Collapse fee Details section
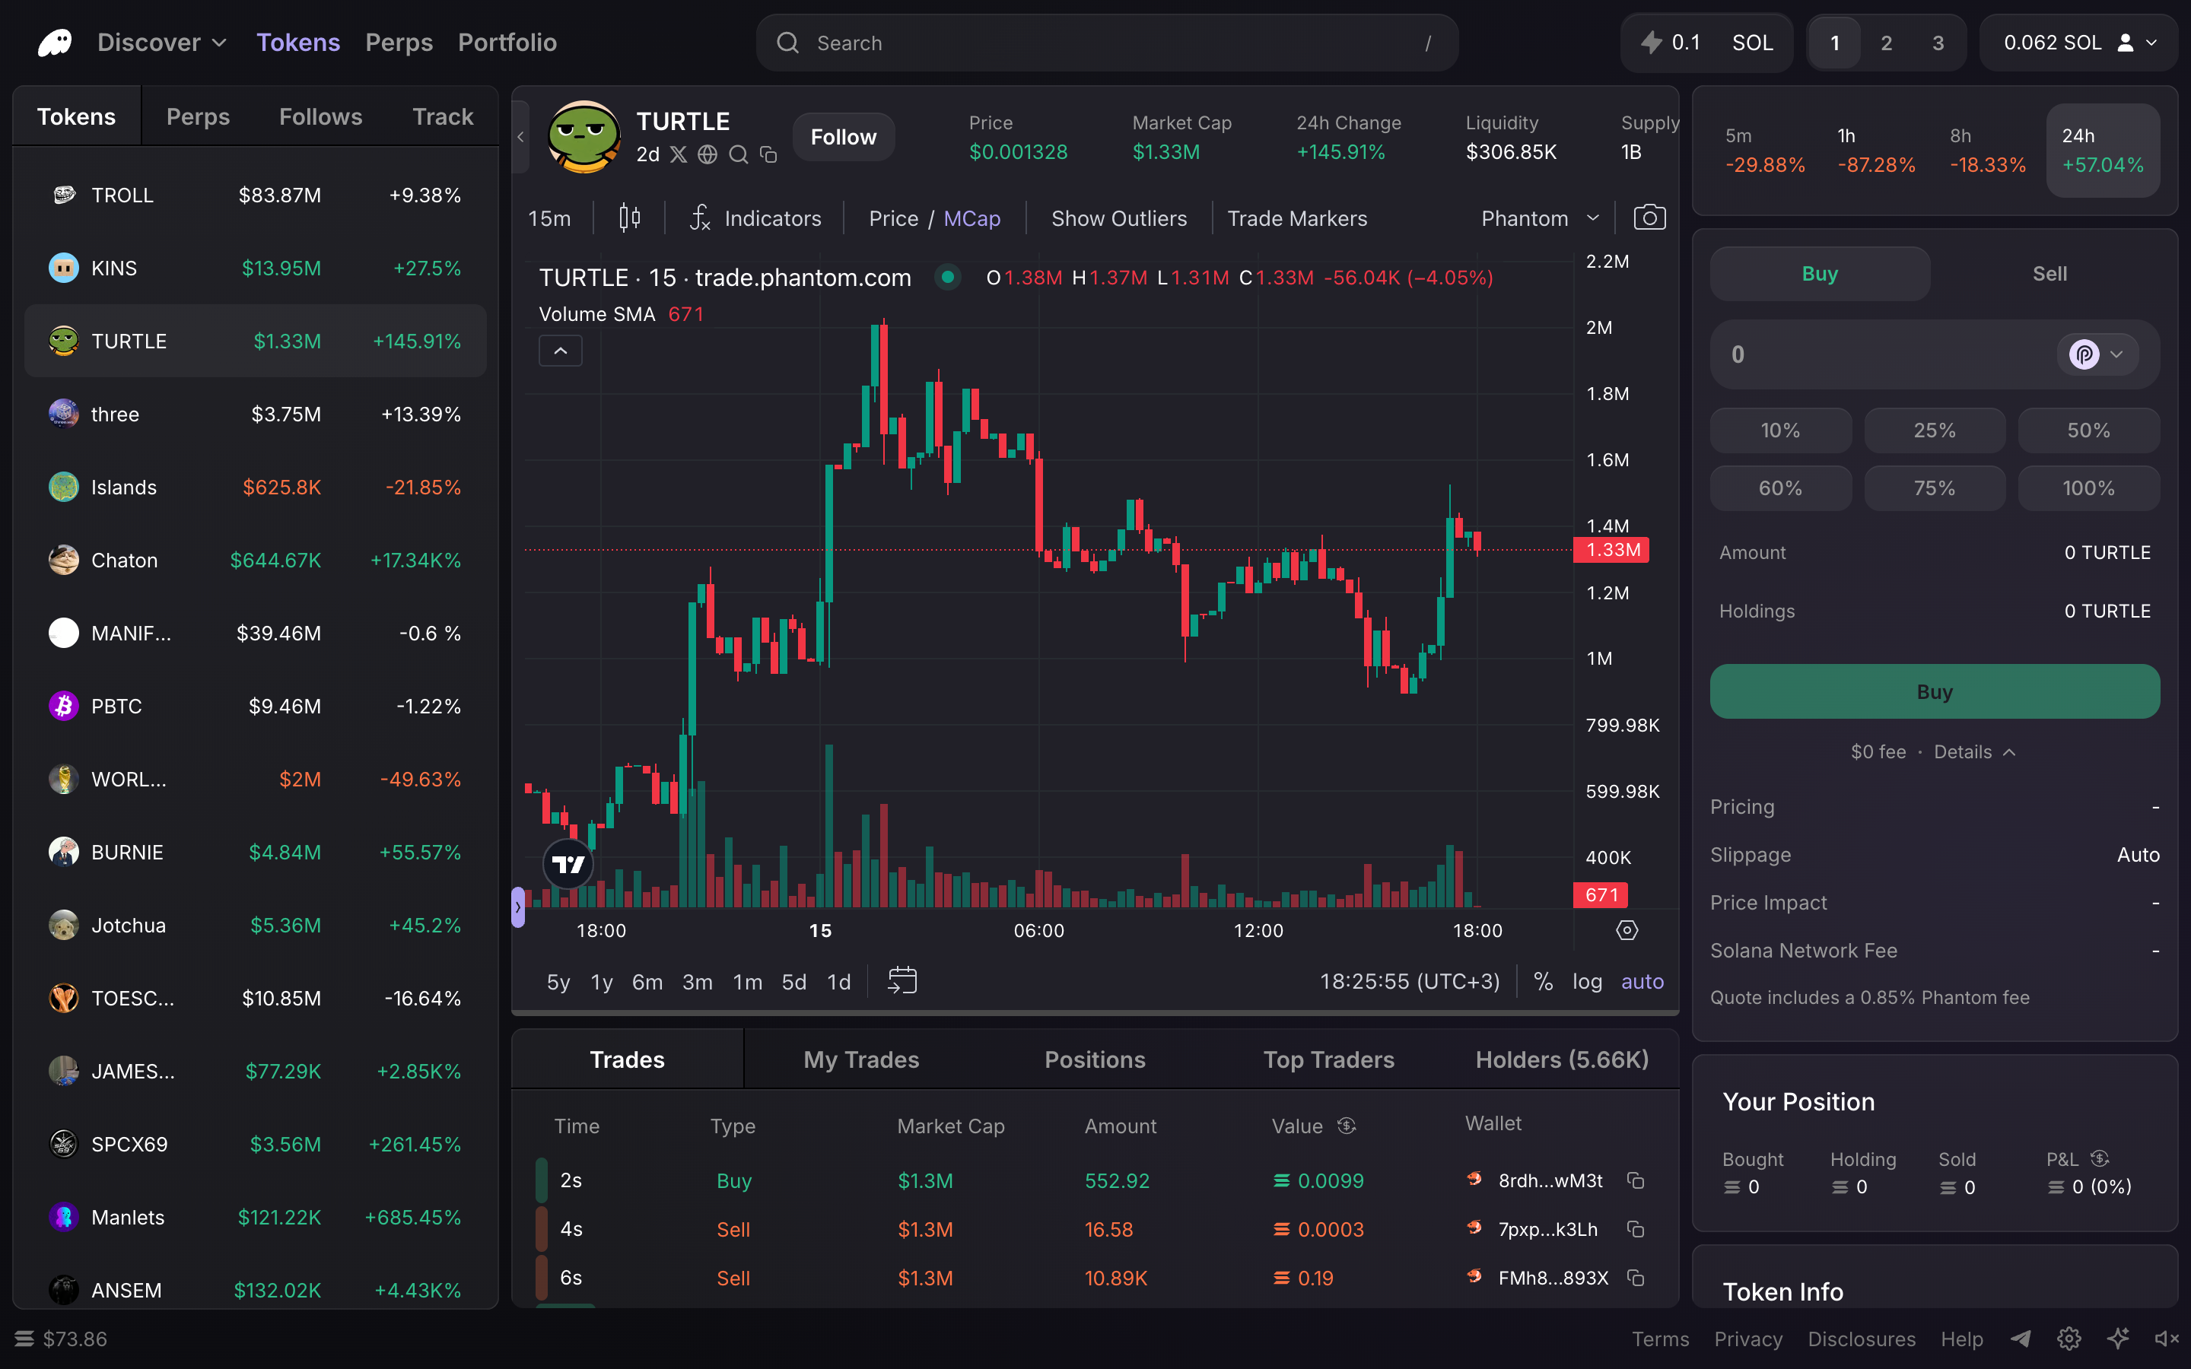This screenshot has width=2191, height=1369. [1975, 751]
